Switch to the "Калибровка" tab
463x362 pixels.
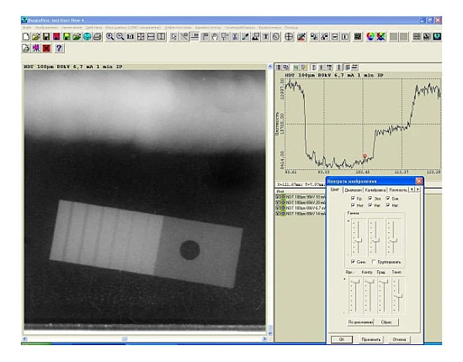pos(375,189)
